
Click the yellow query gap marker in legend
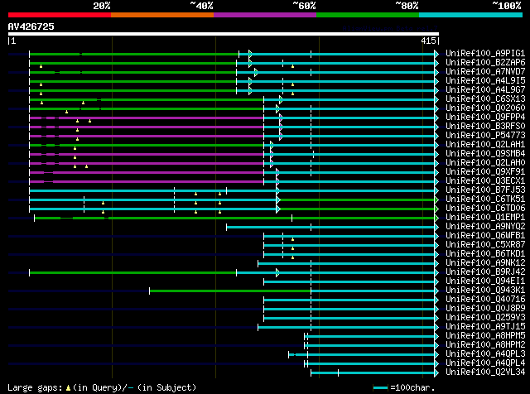point(68,388)
